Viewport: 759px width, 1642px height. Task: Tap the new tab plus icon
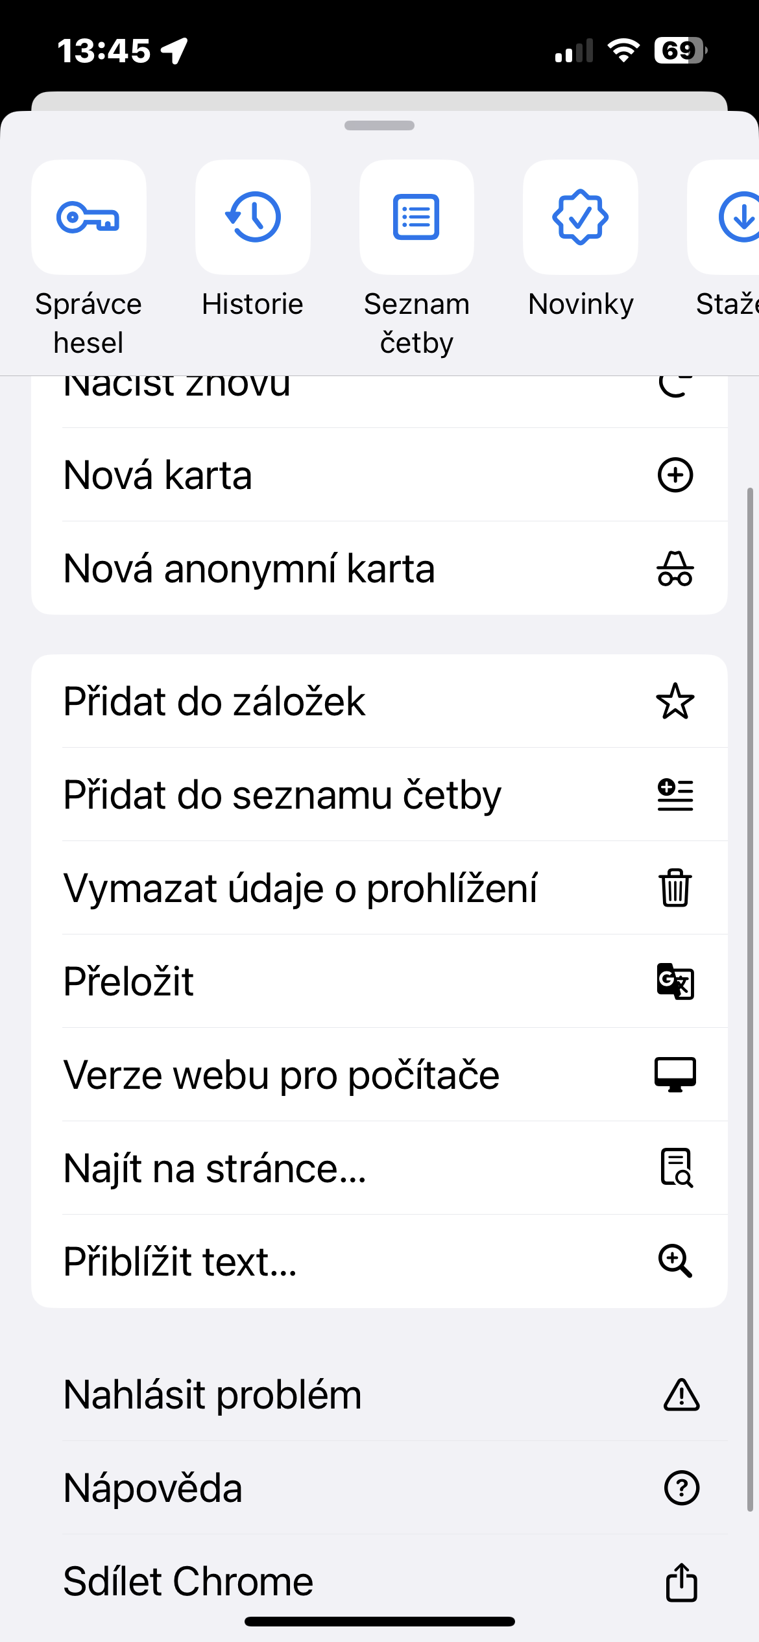point(675,475)
